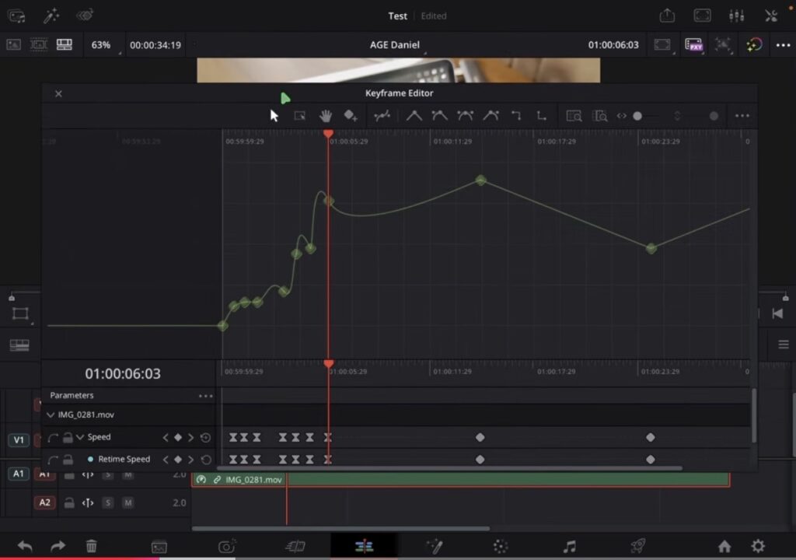Select the V1 track destination button
This screenshot has width=796, height=560.
click(x=19, y=439)
